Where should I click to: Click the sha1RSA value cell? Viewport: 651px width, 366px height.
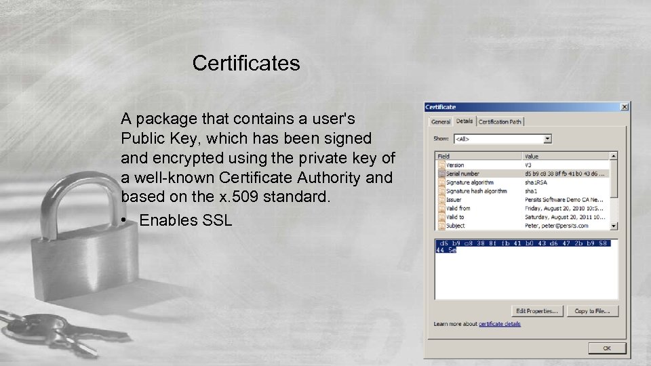pos(536,182)
